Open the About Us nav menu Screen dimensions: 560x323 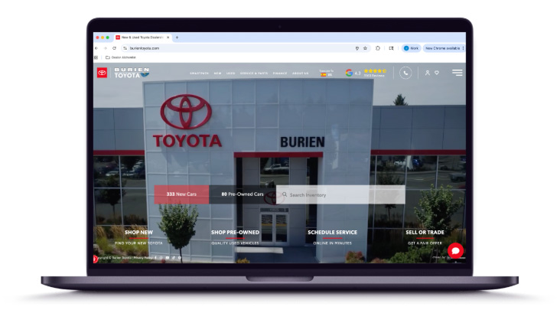pos(301,73)
